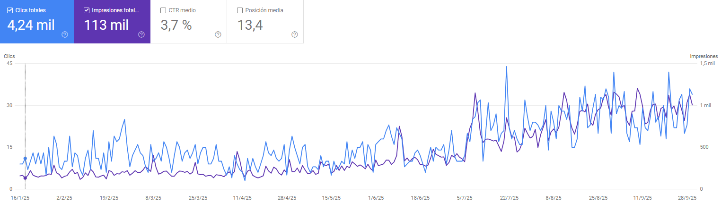Open help icon in Clics totales card

coord(65,34)
